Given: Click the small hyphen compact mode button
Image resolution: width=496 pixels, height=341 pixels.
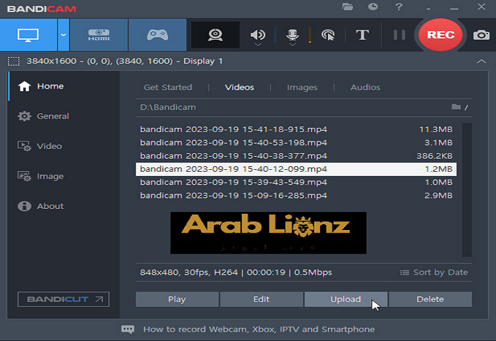Looking at the screenshot, I should point(428,9).
